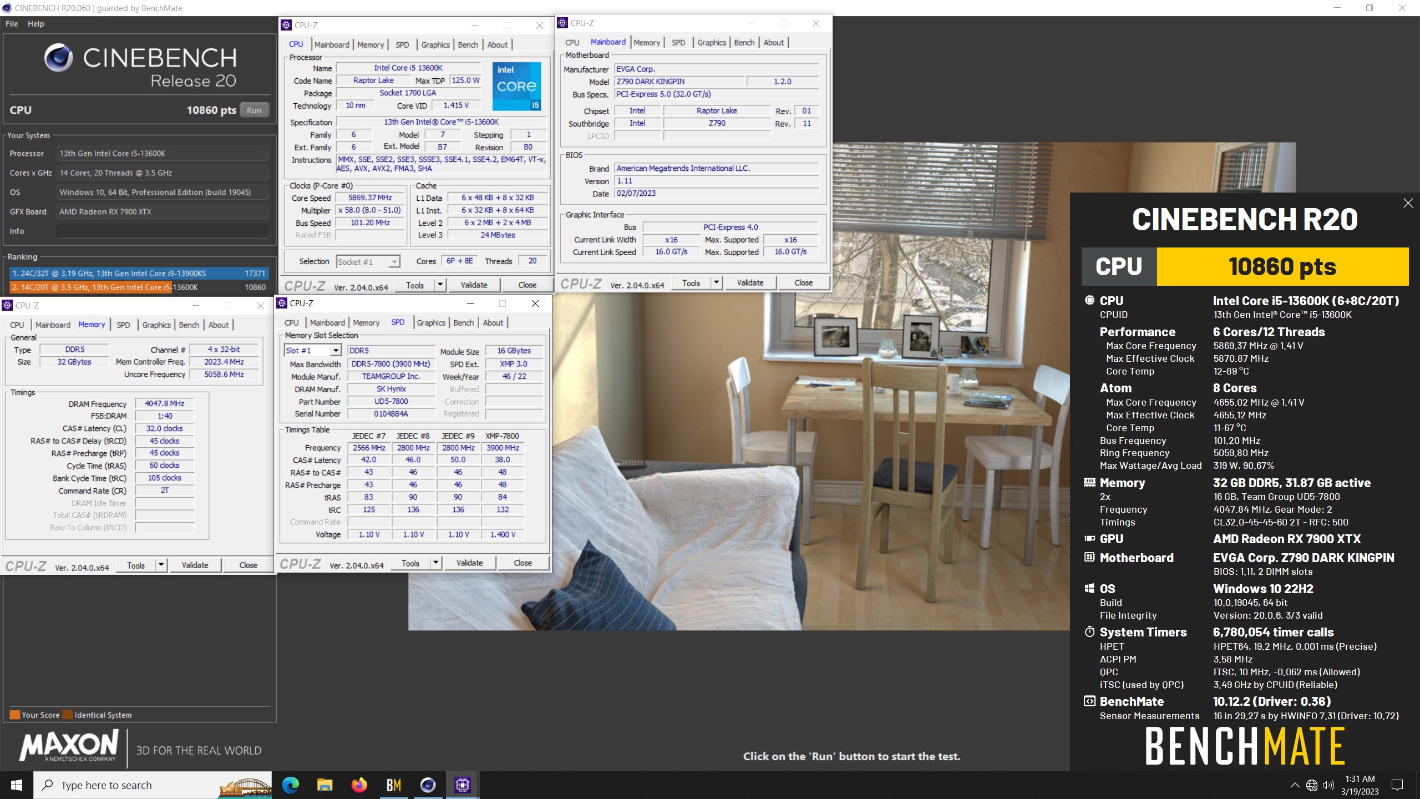Click Validate in CPU-Z Mainboard window
This screenshot has width=1420, height=799.
[x=750, y=282]
